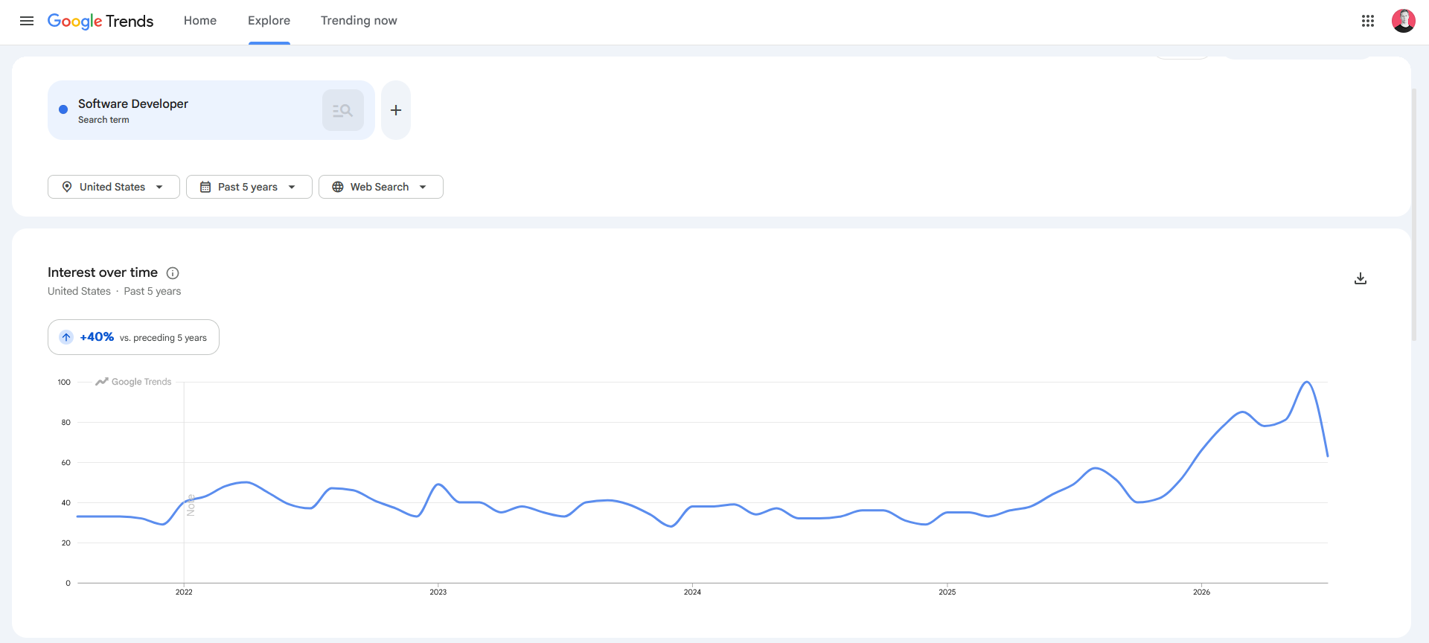Go to the Home tab
1429x643 pixels.
coord(200,21)
